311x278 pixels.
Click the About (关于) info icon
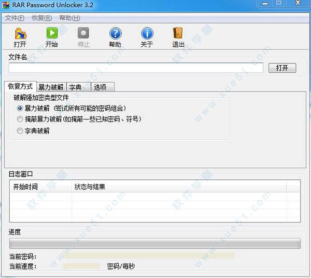click(x=147, y=34)
